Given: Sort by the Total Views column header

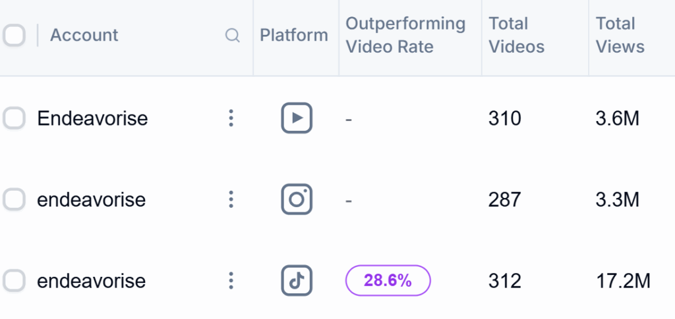Looking at the screenshot, I should click(620, 36).
